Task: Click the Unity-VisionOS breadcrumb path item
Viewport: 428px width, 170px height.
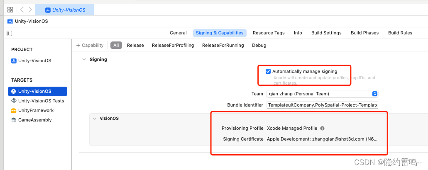Action: point(28,21)
